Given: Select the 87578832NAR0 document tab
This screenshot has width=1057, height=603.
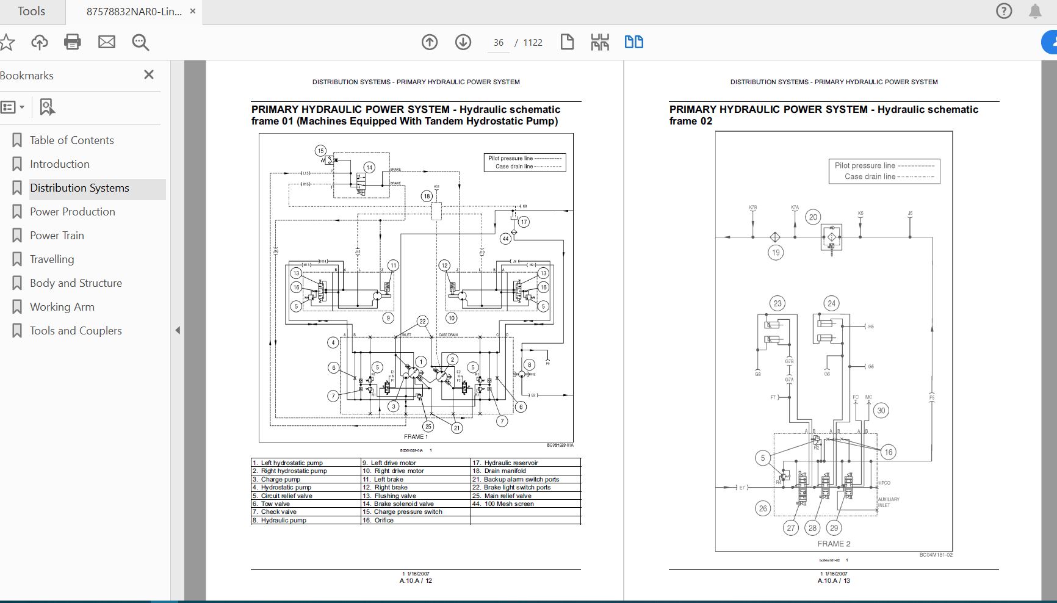Looking at the screenshot, I should pyautogui.click(x=134, y=12).
